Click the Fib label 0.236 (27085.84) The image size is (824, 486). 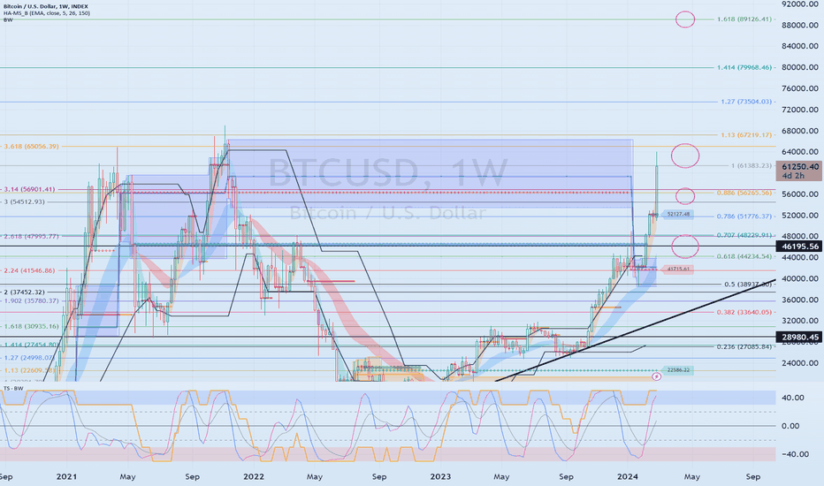744,346
